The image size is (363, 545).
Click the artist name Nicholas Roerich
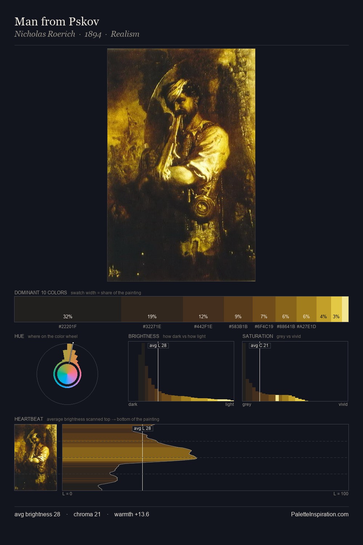tap(45, 34)
